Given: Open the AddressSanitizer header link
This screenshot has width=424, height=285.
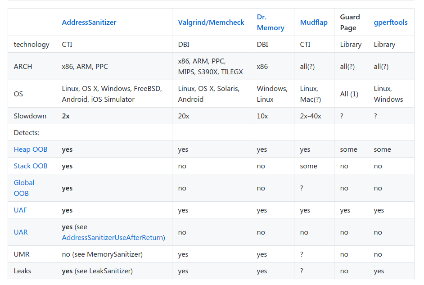Looking at the screenshot, I should (89, 23).
